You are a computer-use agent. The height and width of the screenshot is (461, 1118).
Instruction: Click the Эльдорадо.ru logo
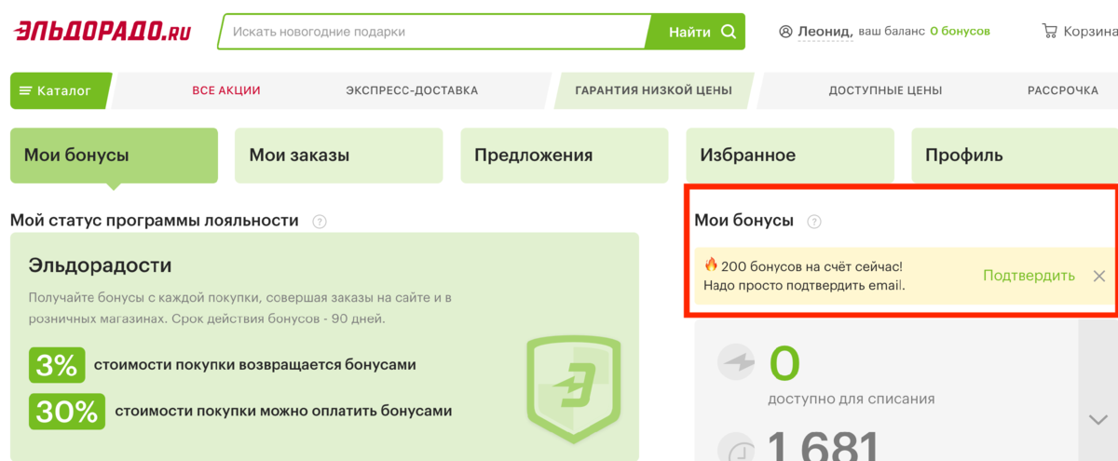point(102,32)
